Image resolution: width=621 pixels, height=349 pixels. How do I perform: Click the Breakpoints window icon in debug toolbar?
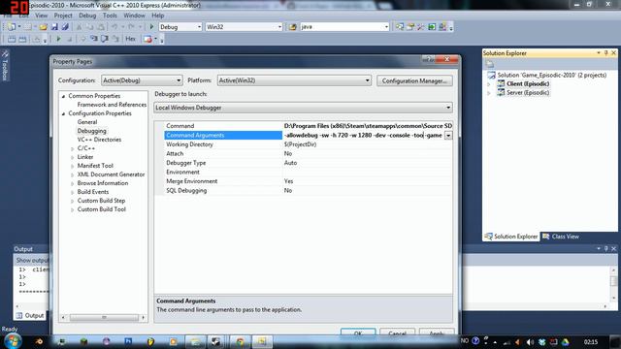coord(147,39)
